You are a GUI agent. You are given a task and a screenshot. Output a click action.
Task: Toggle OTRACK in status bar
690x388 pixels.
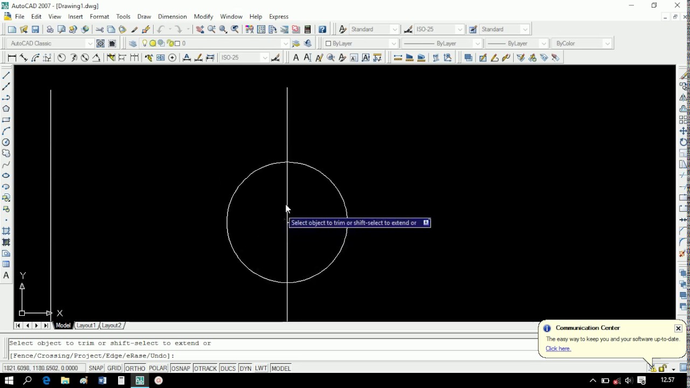click(x=205, y=368)
